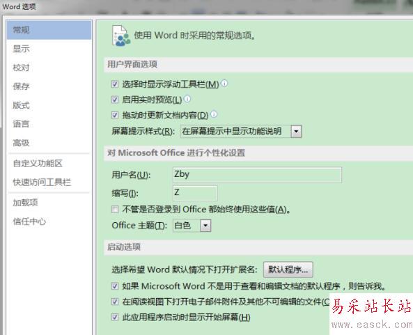Click the 屏幕提示样式(R) label
413x335 pixels.
143,131
